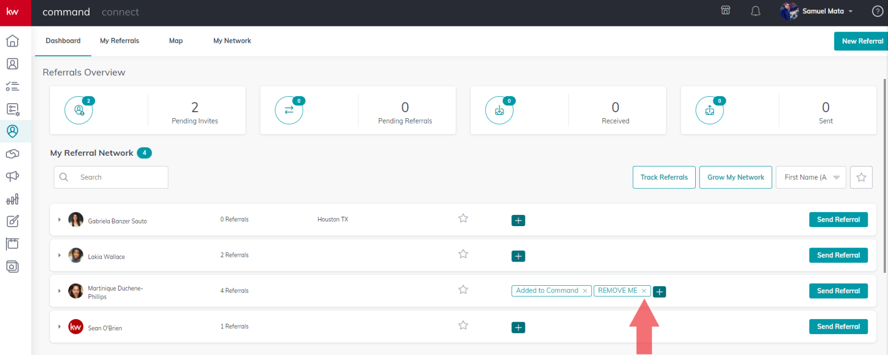Screen dimensions: 888x355
Task: Expand Sean O'Brien row
Action: click(x=59, y=327)
